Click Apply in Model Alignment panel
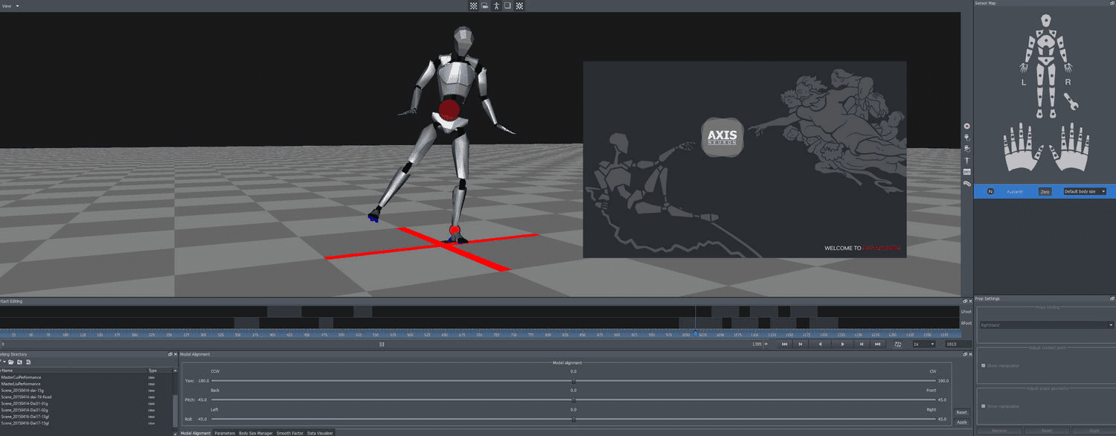Screen dimensions: 1116x436 tap(961, 422)
